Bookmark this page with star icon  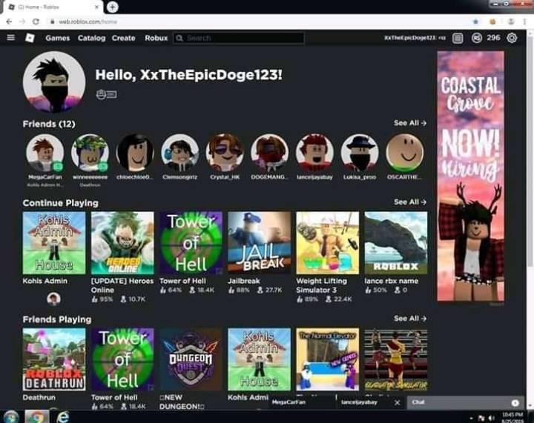tap(475, 21)
